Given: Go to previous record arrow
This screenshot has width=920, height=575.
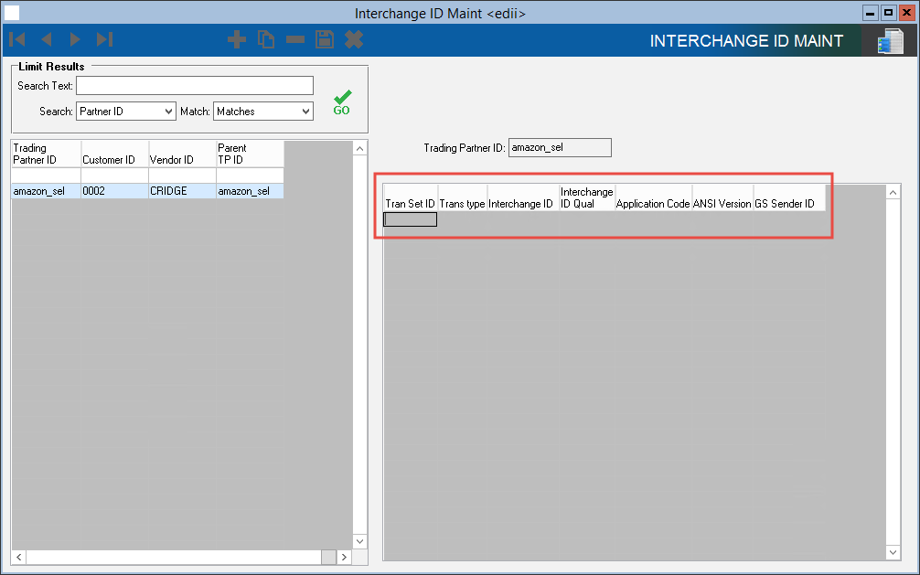Looking at the screenshot, I should (x=46, y=39).
